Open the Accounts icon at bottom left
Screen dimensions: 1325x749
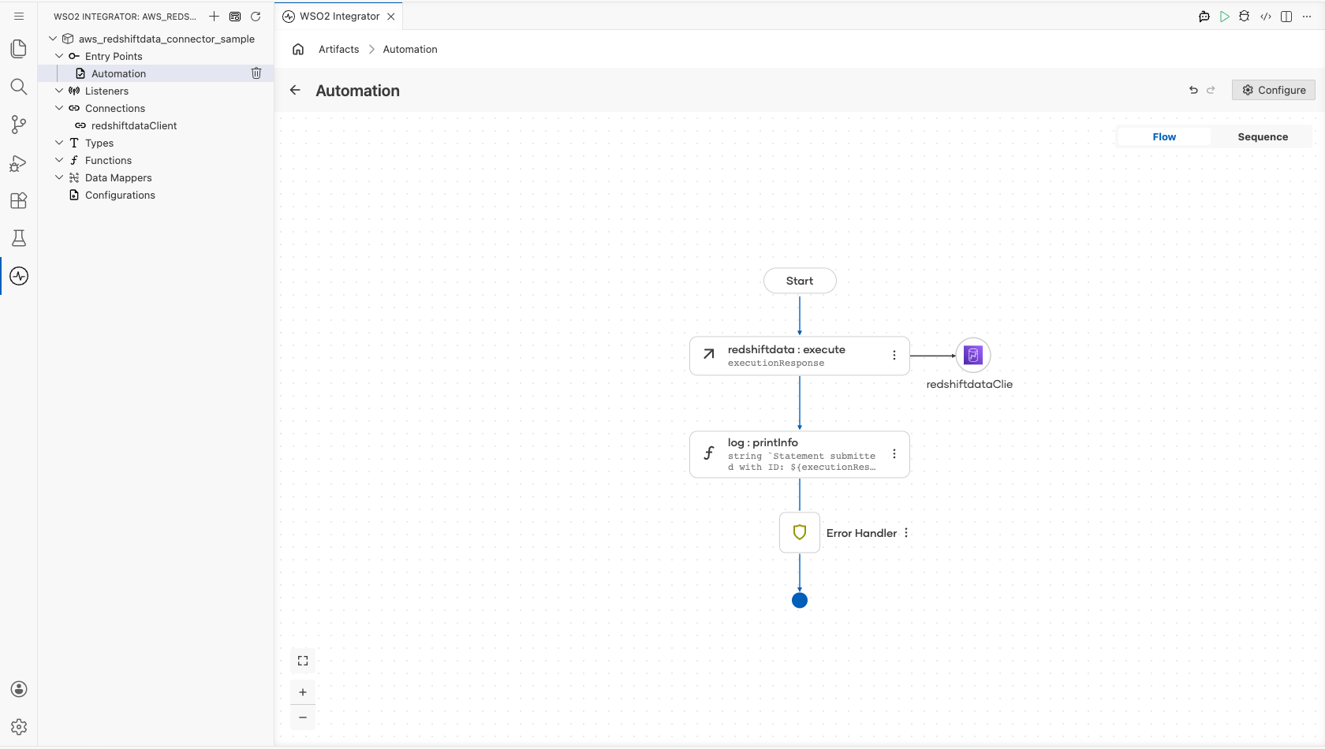click(x=19, y=689)
